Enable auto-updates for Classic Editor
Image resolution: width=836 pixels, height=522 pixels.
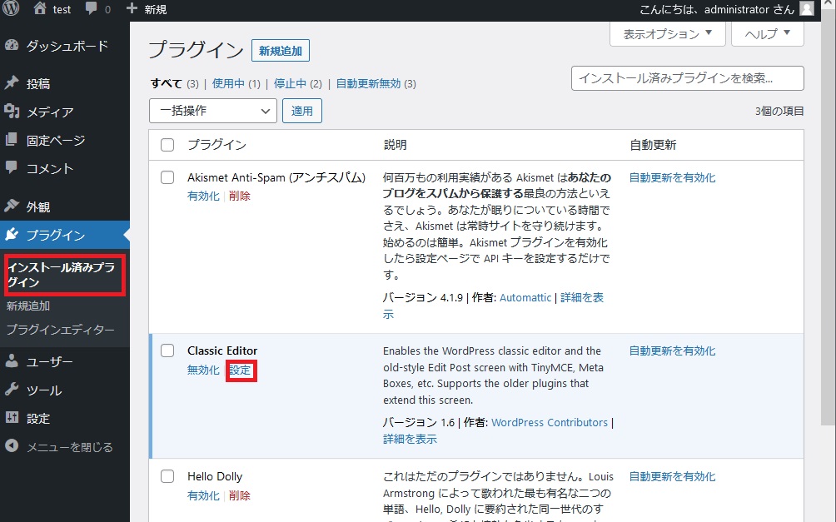pyautogui.click(x=672, y=350)
